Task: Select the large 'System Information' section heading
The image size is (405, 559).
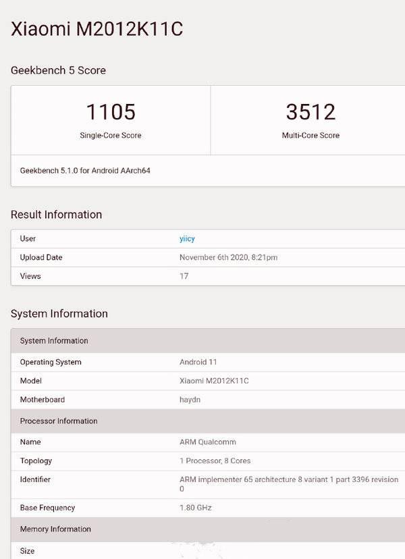Action: 59,314
